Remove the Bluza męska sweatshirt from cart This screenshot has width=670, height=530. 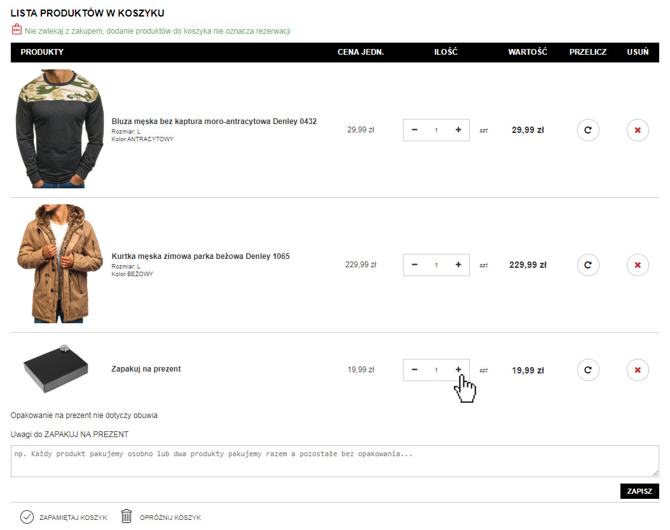pos(638,130)
